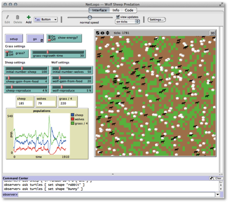229x203 pixels.
Task: Pop out the Command Center window
Action: click(211, 178)
